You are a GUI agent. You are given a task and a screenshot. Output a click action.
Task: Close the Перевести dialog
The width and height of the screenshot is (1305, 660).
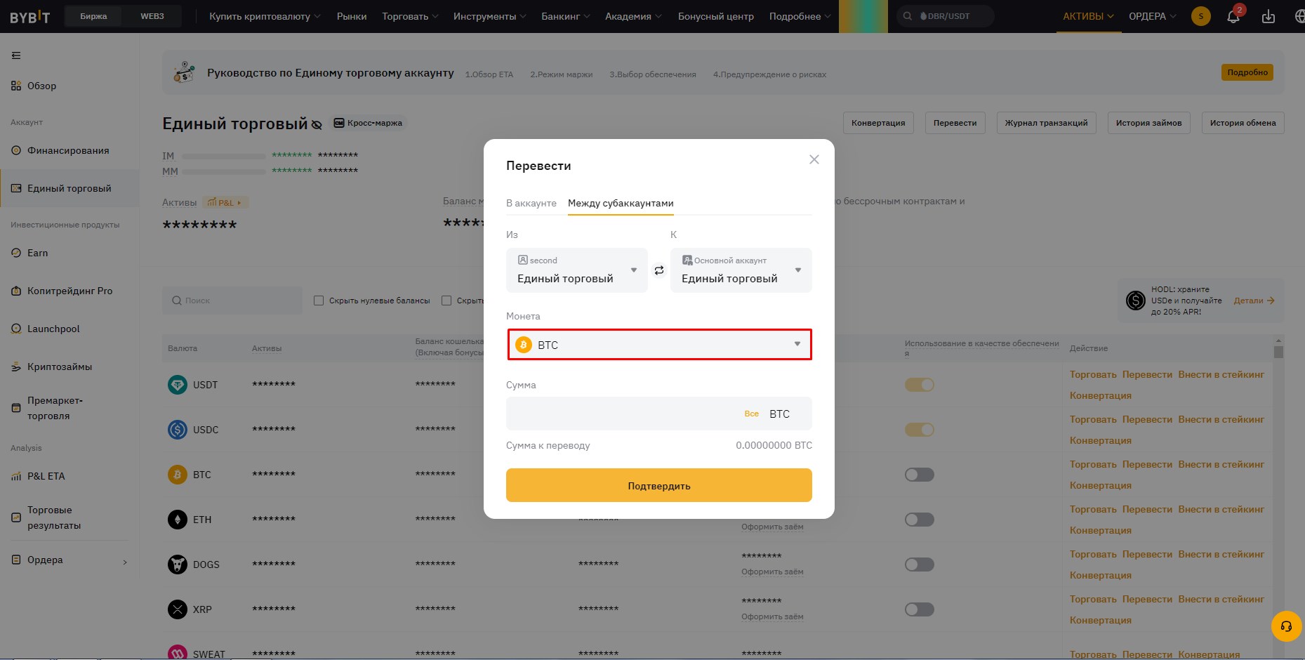[814, 159]
